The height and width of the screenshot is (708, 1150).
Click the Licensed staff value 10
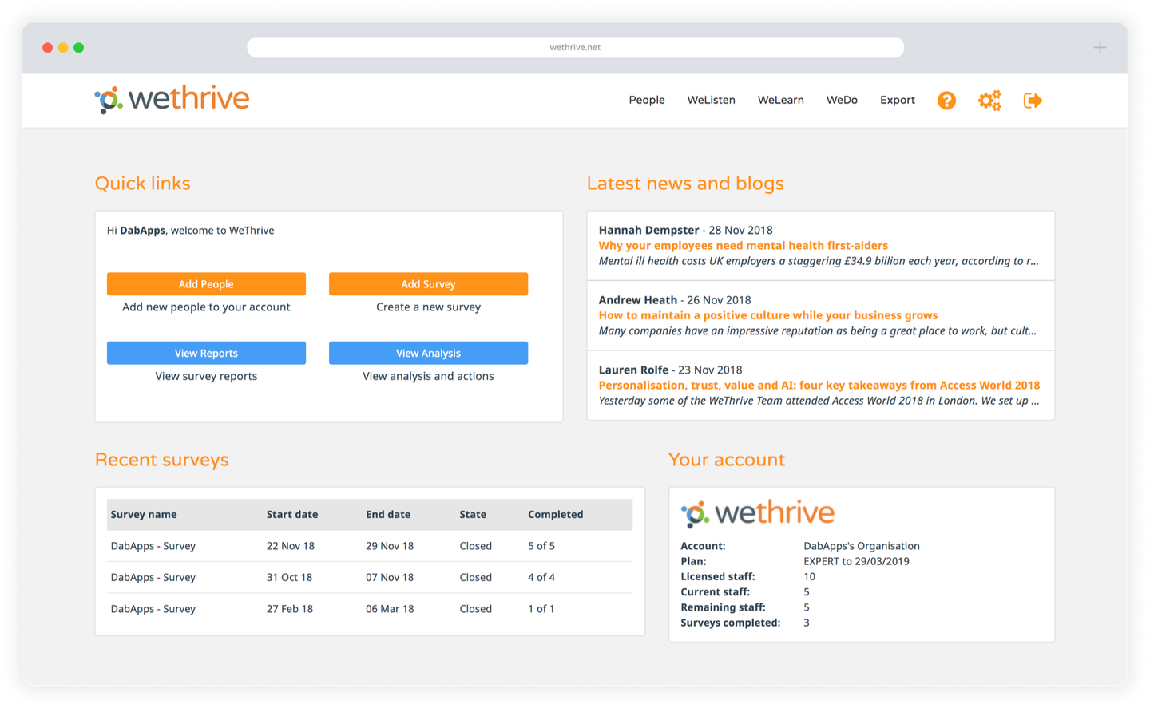click(809, 576)
